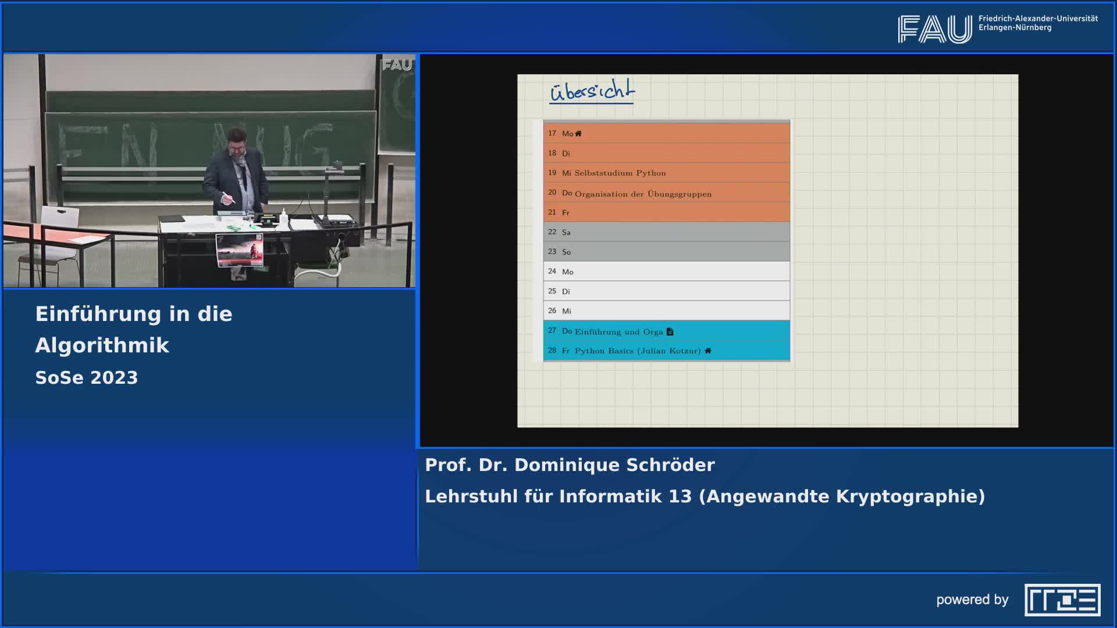Click the RRZE logo at bottom right
Viewport: 1117px width, 628px height.
1062,600
